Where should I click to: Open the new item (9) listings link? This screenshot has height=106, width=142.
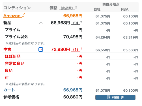click(76, 23)
